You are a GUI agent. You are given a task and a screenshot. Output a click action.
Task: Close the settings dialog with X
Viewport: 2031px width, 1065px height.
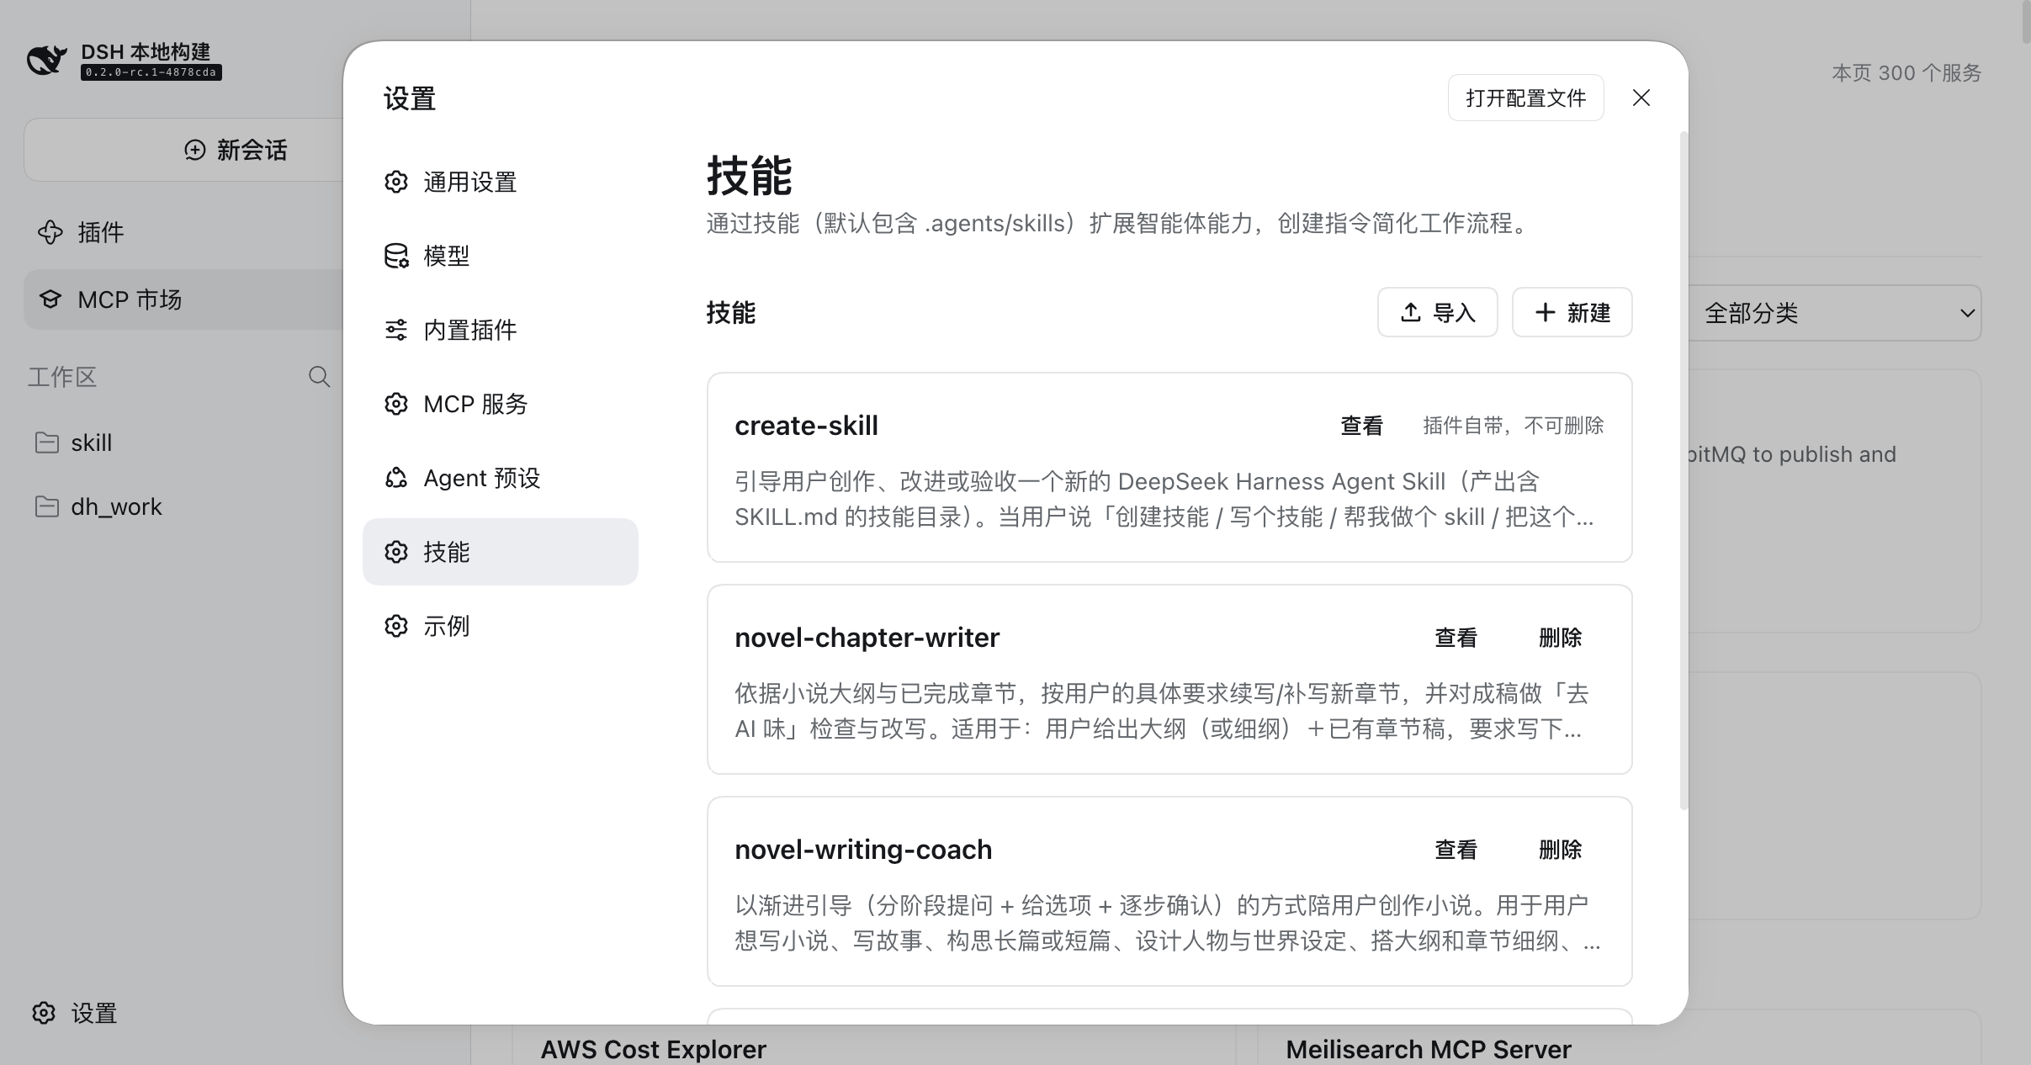tap(1641, 98)
